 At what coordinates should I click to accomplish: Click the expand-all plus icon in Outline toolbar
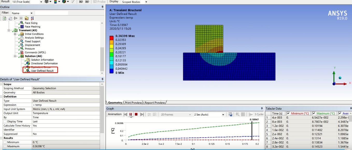tap(21, 18)
